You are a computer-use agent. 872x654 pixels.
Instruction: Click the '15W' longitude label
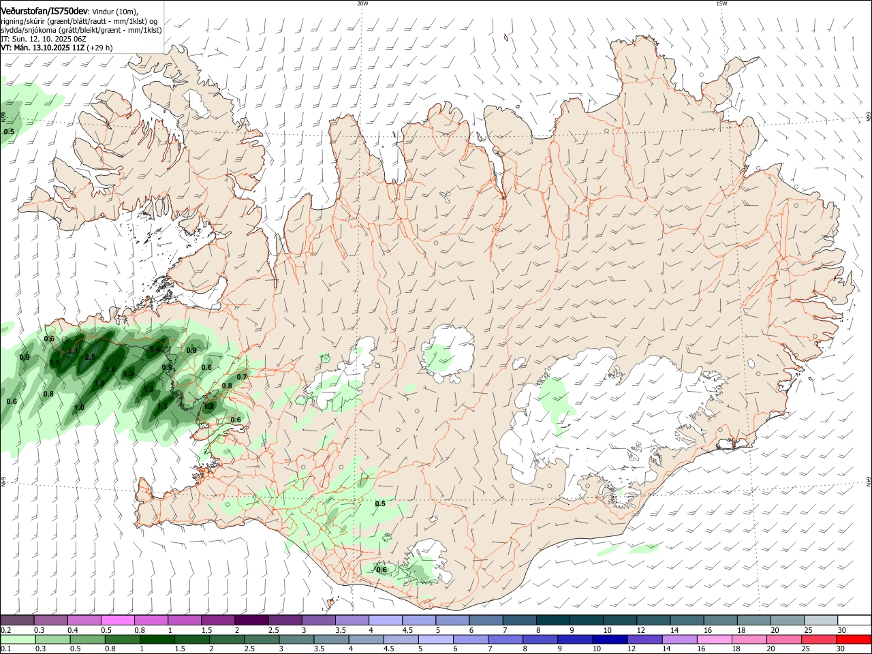click(721, 3)
